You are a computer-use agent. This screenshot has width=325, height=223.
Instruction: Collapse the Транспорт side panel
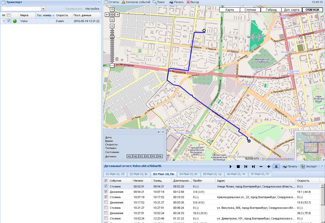tap(99, 2)
